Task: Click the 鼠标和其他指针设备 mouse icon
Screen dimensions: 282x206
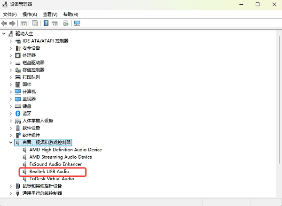Action: (18, 186)
